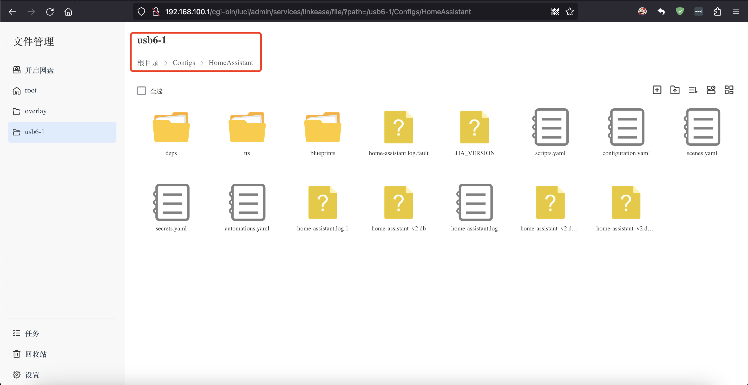The image size is (748, 385).
Task: Switch to grid view icon
Action: click(729, 90)
